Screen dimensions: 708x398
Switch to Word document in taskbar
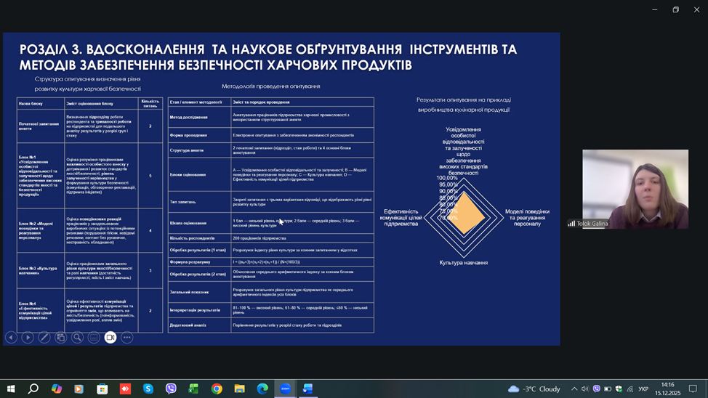point(307,389)
